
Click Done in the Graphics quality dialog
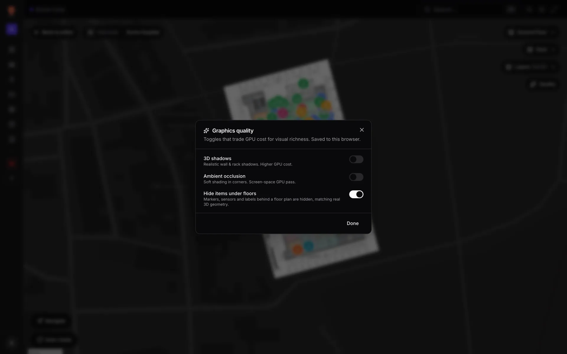click(x=353, y=223)
